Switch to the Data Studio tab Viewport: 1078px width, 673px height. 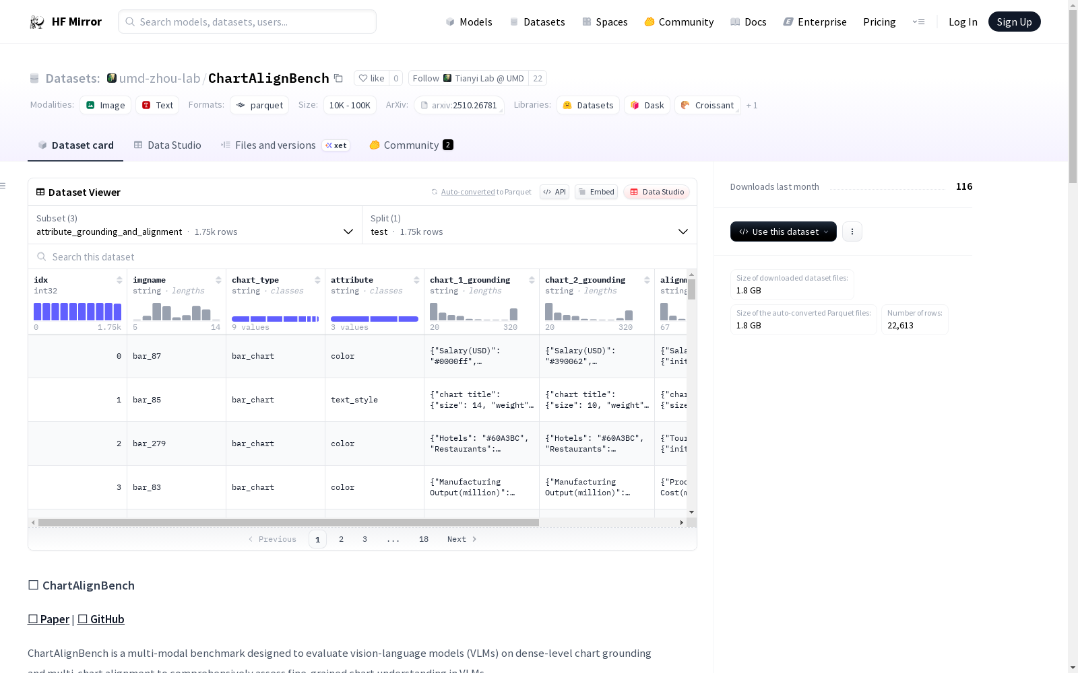point(167,145)
